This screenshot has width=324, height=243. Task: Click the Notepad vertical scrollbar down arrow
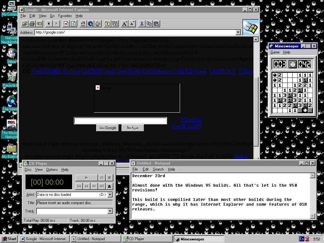click(313, 216)
